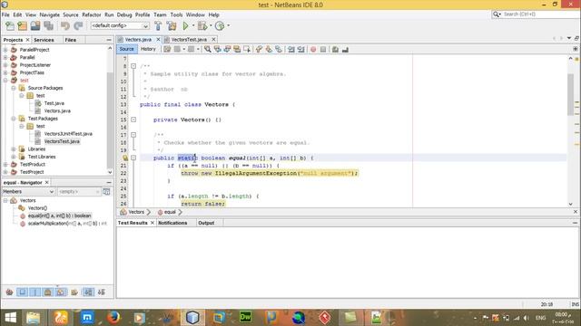Click the Shift Line Left icon
The width and height of the screenshot is (581, 326).
[x=291, y=49]
